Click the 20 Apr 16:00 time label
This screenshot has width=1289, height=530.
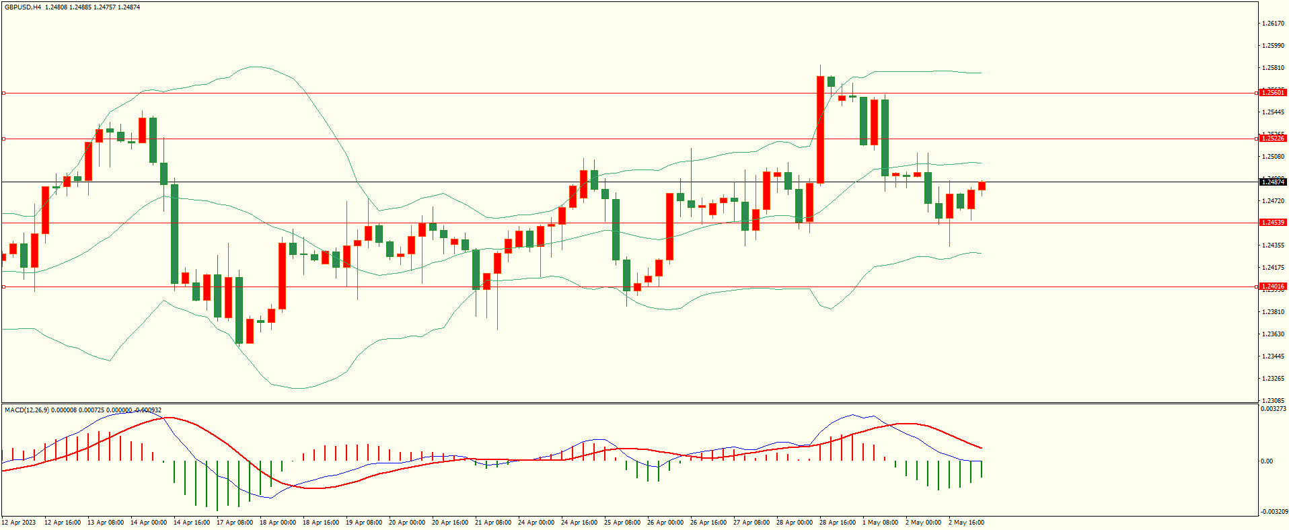click(x=450, y=523)
